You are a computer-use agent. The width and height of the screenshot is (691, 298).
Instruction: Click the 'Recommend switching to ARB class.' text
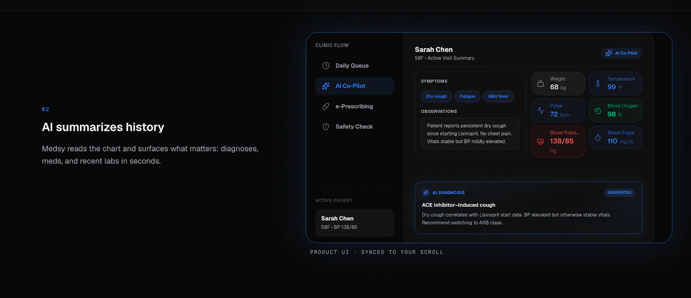click(x=462, y=223)
